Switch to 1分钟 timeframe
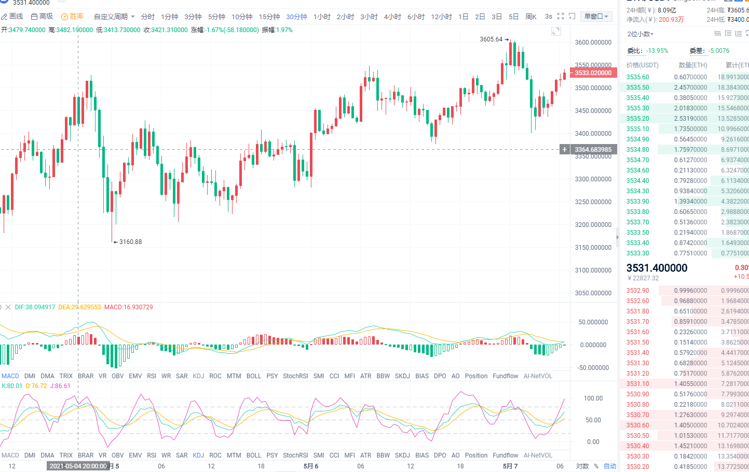 pos(169,17)
